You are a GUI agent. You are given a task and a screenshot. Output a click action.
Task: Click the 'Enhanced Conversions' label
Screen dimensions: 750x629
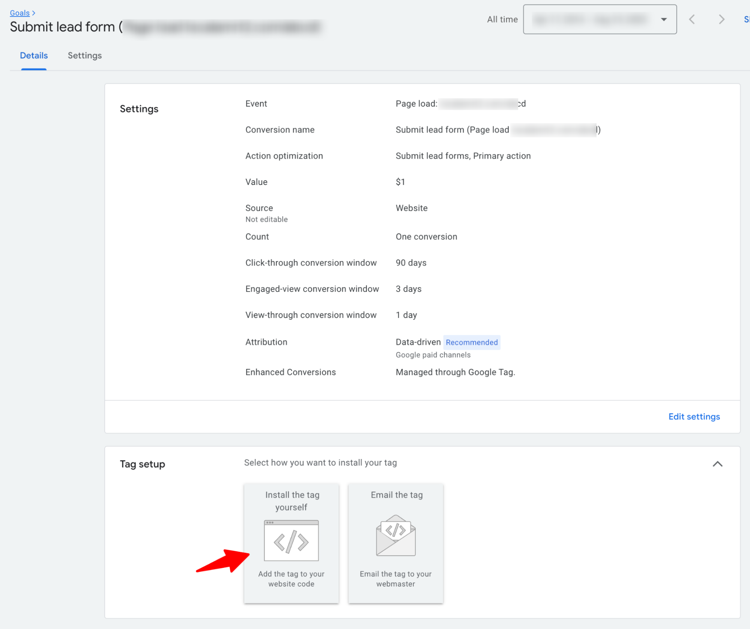290,372
